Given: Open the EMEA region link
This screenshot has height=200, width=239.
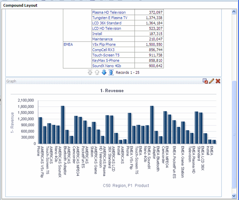Looking at the screenshot, I should point(68,44).
